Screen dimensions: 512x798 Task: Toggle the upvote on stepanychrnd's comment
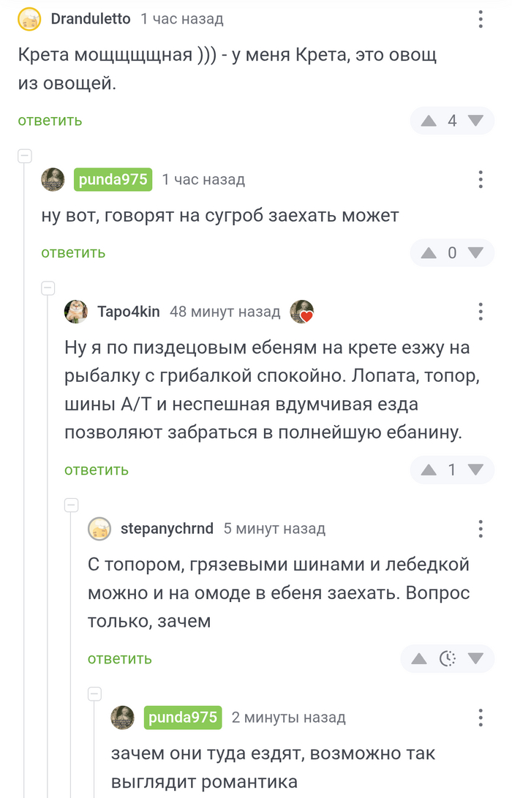coord(418,658)
